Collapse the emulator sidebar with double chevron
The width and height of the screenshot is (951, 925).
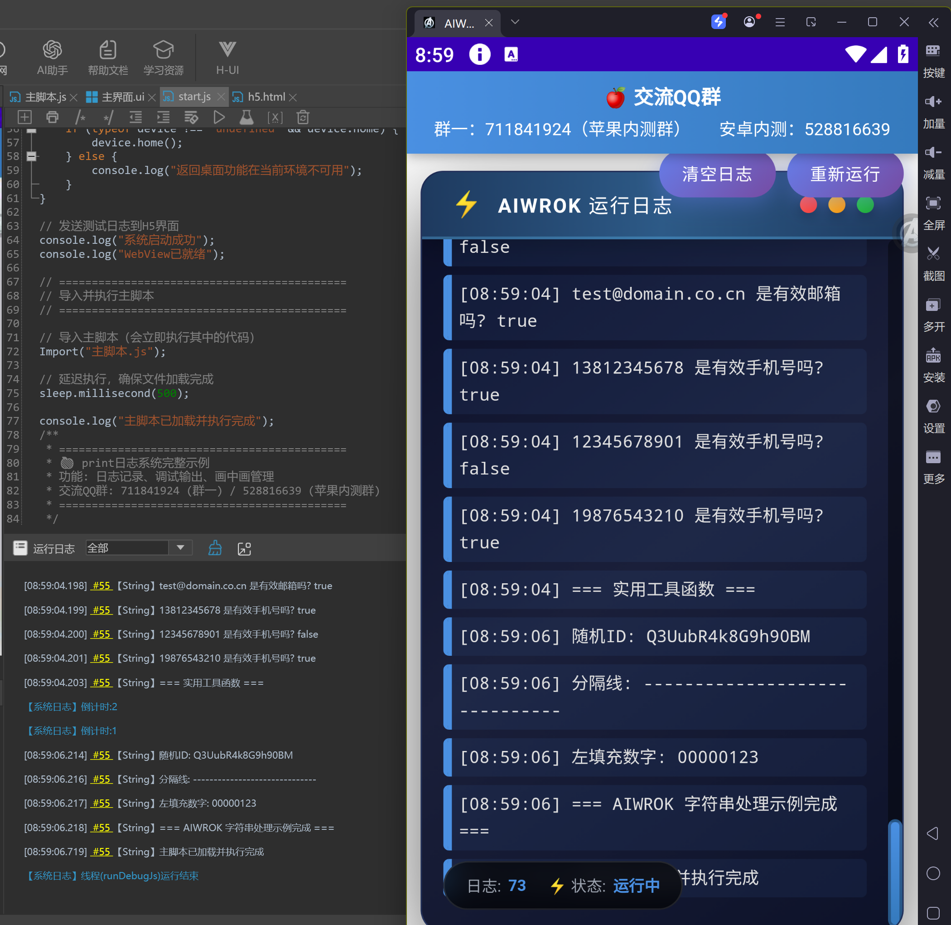[x=933, y=22]
